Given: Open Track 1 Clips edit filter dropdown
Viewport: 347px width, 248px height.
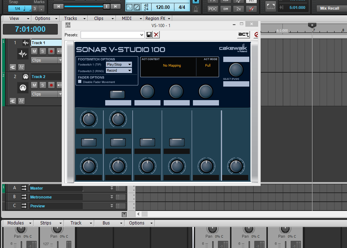Looking at the screenshot, I should (x=46, y=60).
